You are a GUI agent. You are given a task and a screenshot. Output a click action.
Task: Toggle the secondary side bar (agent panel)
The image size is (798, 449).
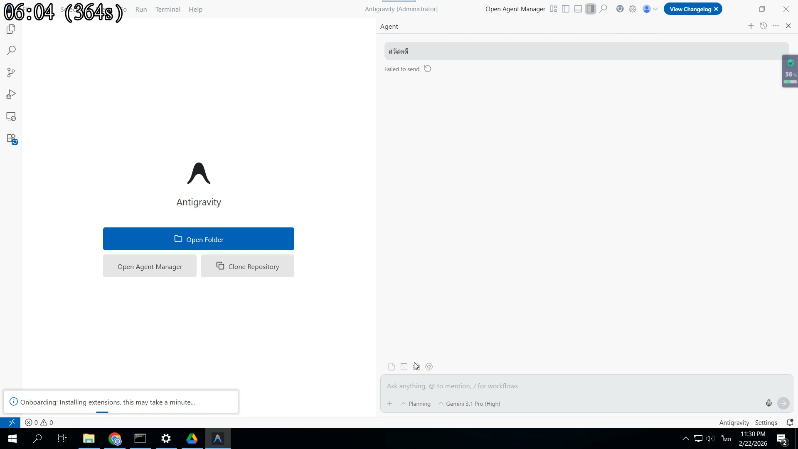coord(590,9)
